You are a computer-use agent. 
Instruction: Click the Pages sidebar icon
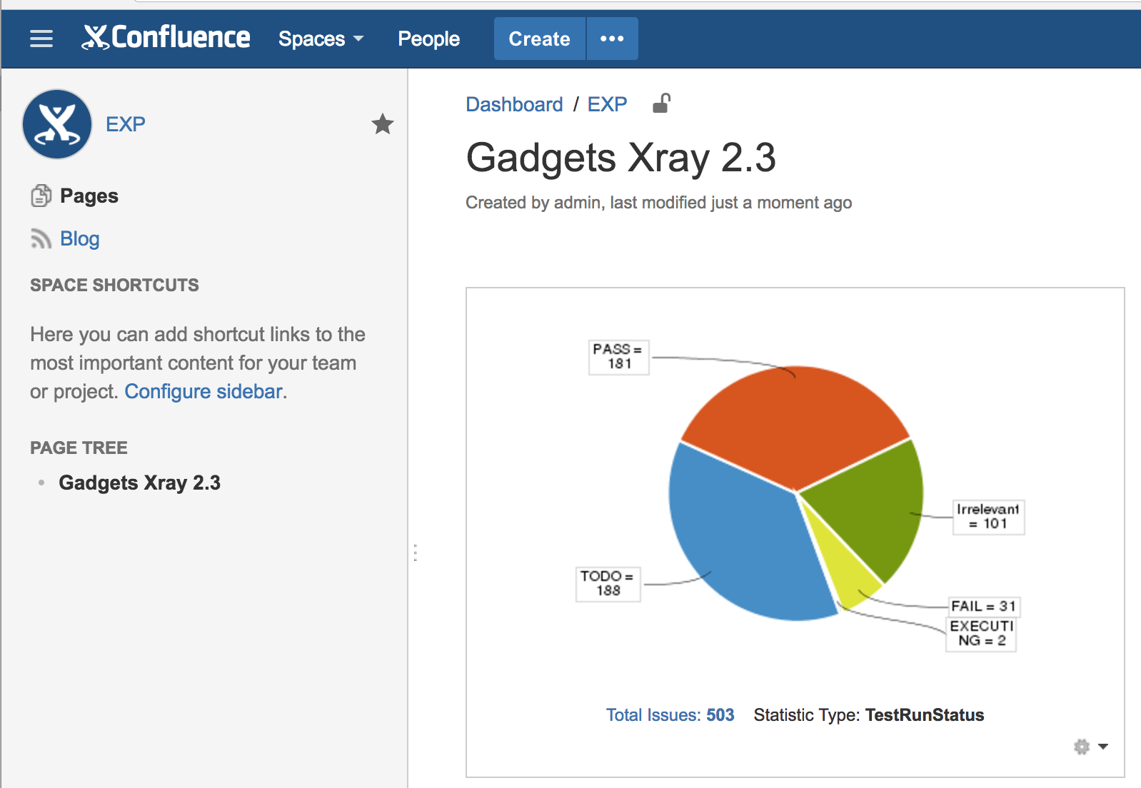click(x=41, y=196)
